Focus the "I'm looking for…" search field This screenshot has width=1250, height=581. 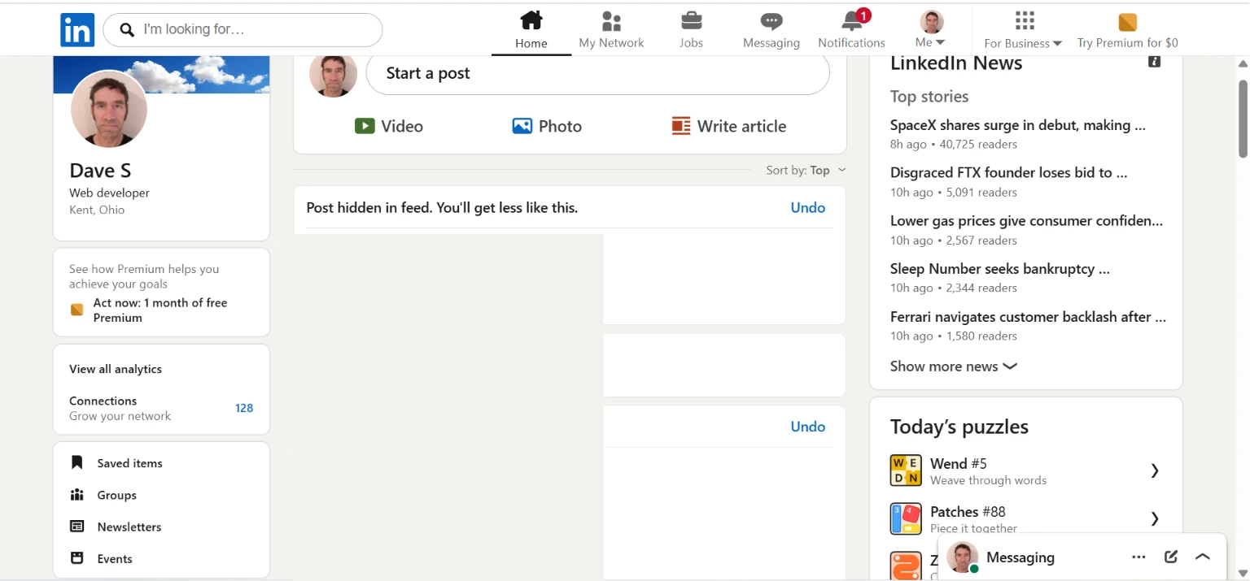243,30
